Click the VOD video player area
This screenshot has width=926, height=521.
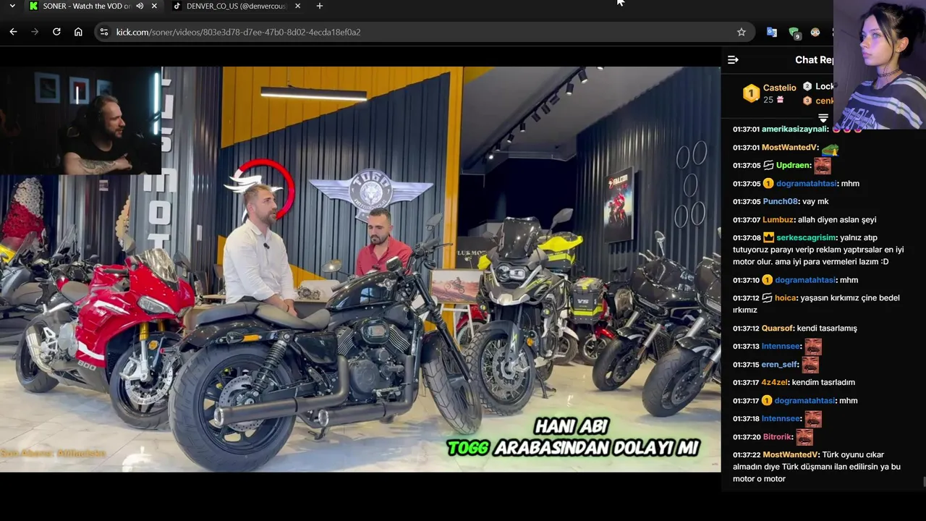click(360, 269)
